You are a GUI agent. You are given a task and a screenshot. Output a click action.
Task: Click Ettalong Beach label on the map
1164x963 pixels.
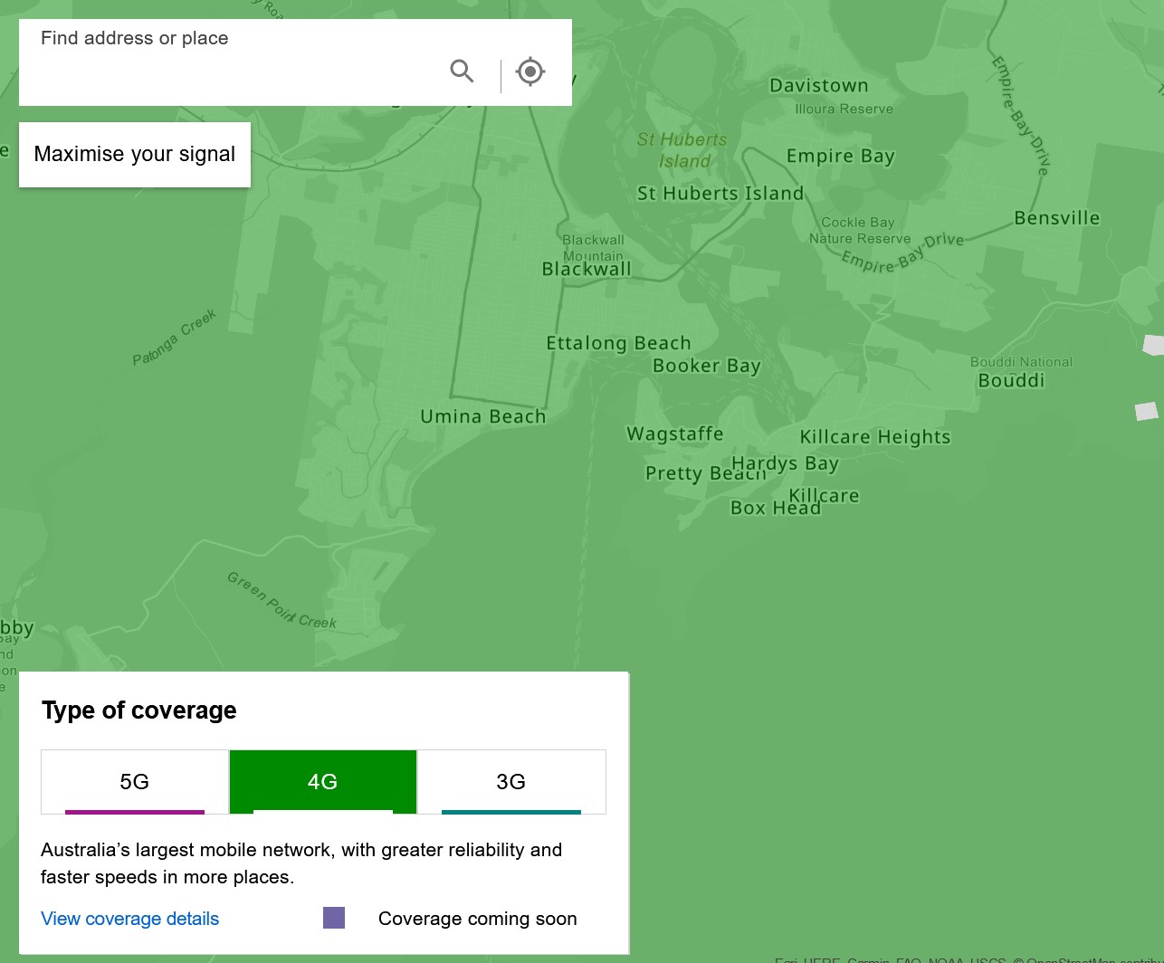618,343
